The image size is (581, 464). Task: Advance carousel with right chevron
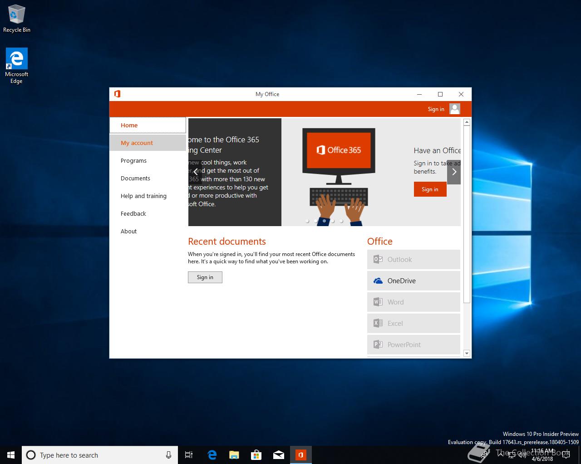pos(454,172)
